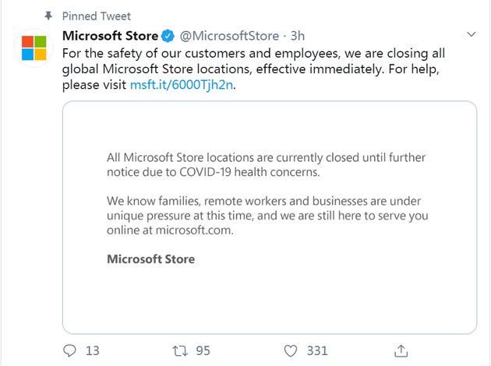This screenshot has height=366, width=491.
Task: Open the attached COVID-19 closure notice image
Action: click(x=270, y=217)
